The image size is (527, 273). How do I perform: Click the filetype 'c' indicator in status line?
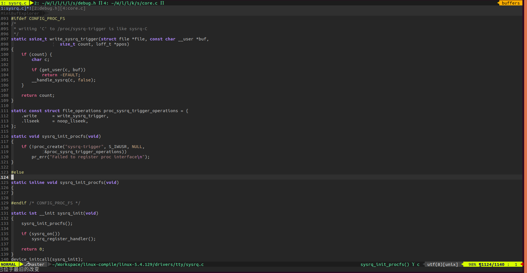(418, 264)
